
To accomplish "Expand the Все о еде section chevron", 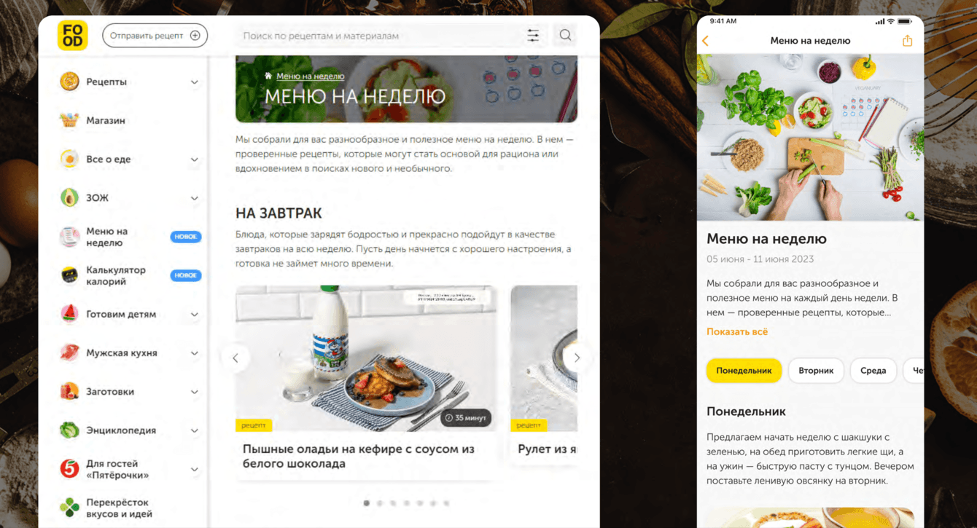I will tap(195, 159).
